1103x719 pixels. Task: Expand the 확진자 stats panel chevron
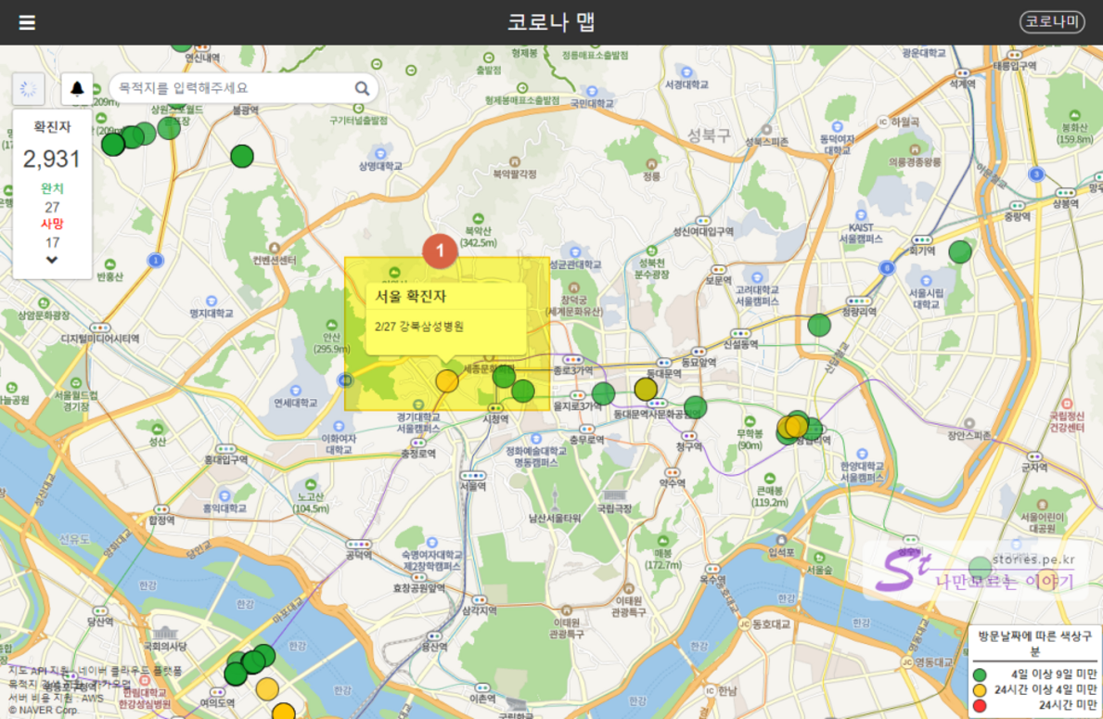[52, 261]
